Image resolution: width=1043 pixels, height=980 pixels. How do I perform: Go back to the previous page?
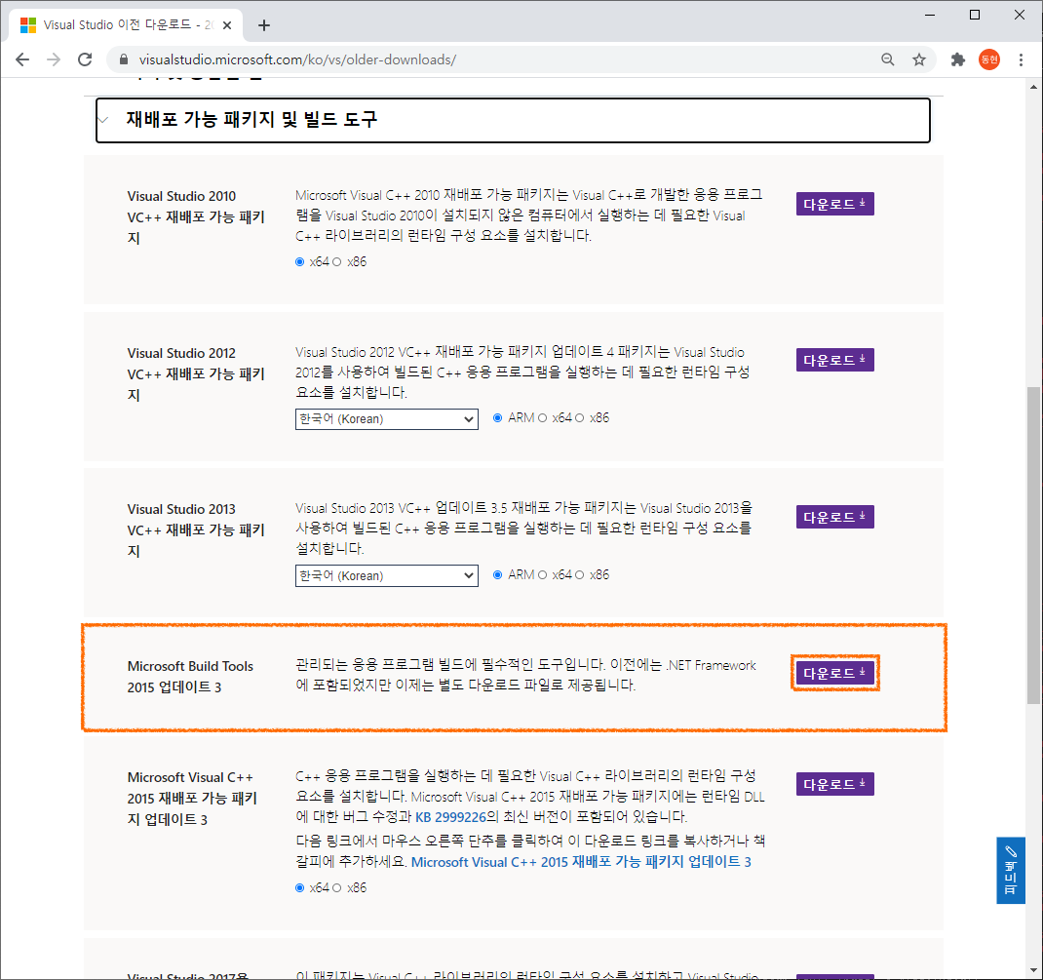(x=22, y=59)
